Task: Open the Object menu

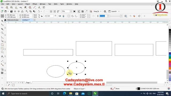Action: 28,4
